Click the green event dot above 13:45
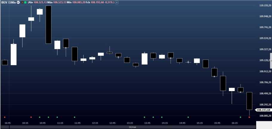The width and height of the screenshot is (272, 129). (145, 117)
